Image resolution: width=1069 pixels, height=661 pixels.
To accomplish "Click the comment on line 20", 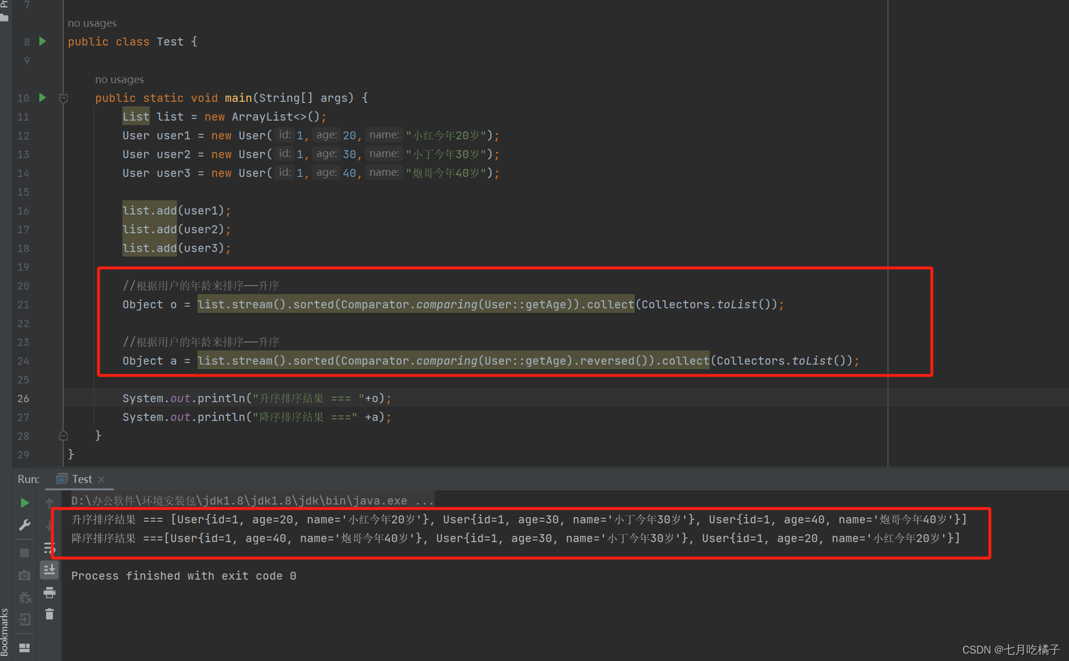I will [201, 286].
